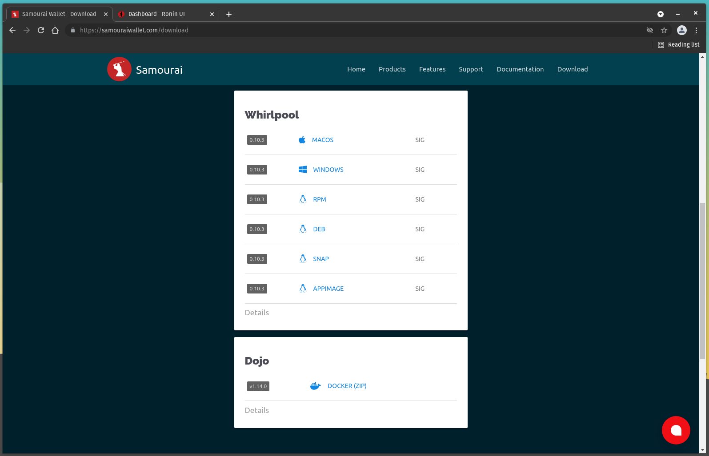709x456 pixels.
Task: Open the Features nav menu item
Action: click(432, 69)
